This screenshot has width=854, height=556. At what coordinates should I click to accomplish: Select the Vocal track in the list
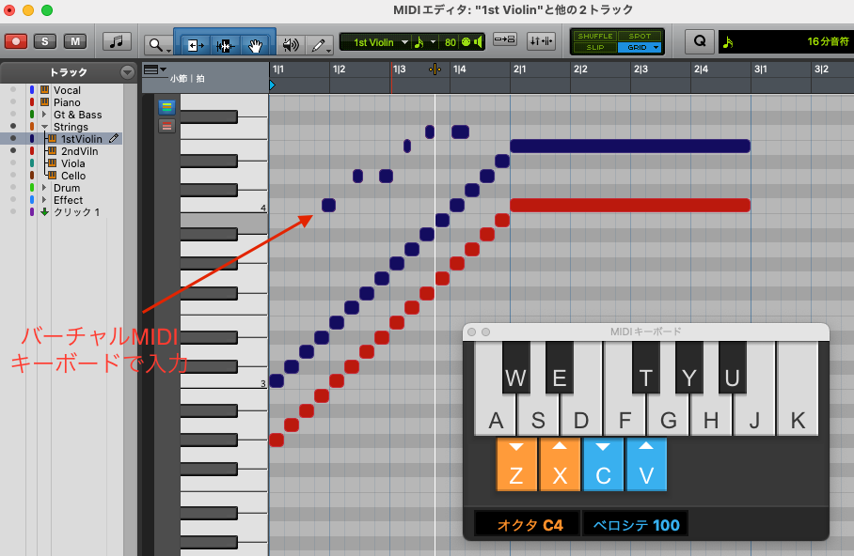67,90
